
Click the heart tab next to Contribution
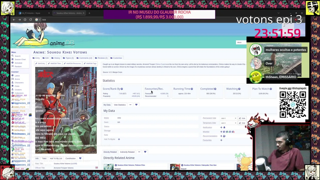click(80, 158)
